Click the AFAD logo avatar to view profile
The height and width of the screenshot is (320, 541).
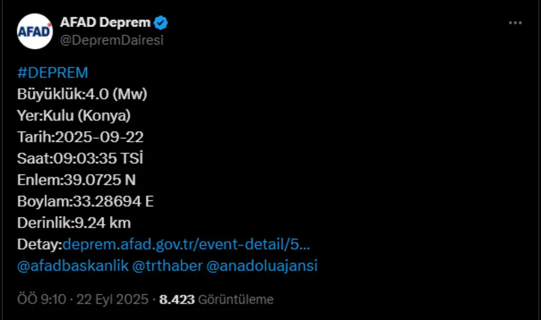point(35,31)
